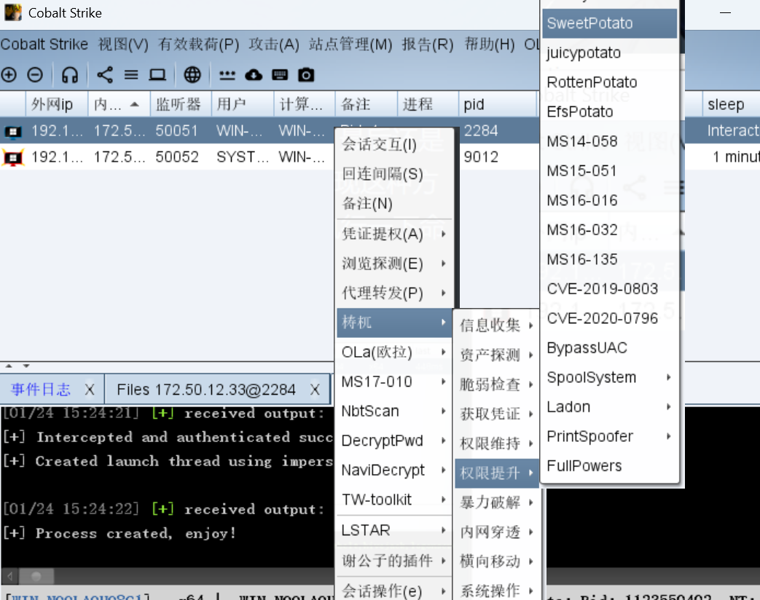
Task: Run the SweetPotato privilege escalation entry
Action: [610, 23]
